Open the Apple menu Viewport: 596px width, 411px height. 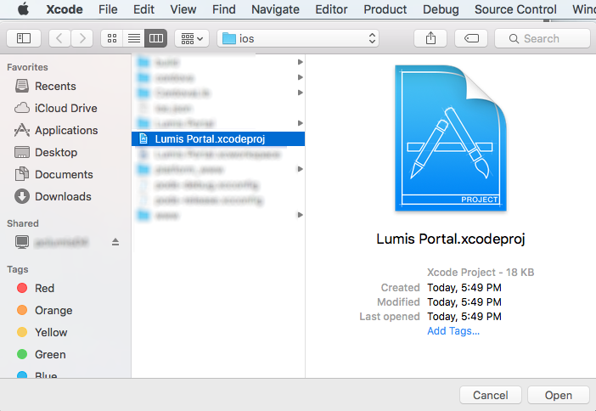point(23,9)
